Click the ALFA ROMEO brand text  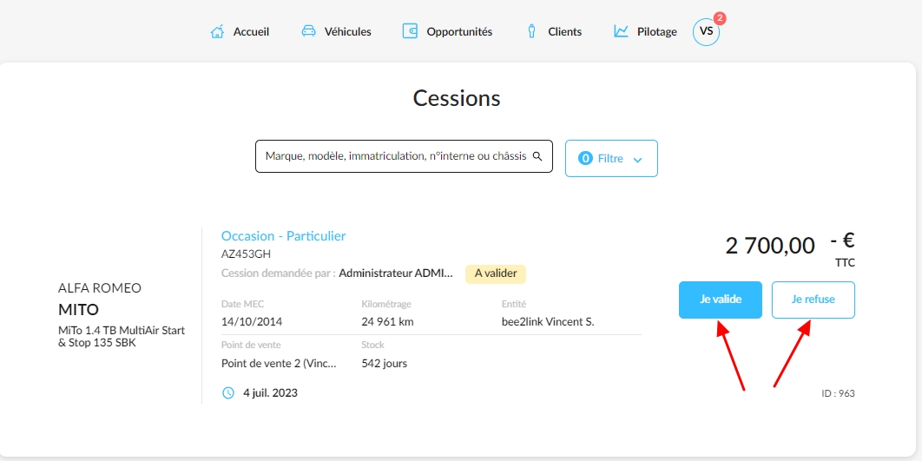100,288
